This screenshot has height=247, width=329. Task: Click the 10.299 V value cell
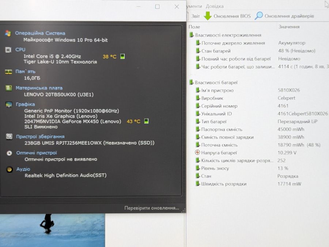pyautogui.click(x=287, y=153)
